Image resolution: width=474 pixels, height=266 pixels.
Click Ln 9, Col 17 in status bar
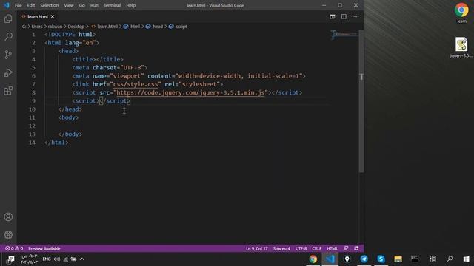tap(257, 248)
